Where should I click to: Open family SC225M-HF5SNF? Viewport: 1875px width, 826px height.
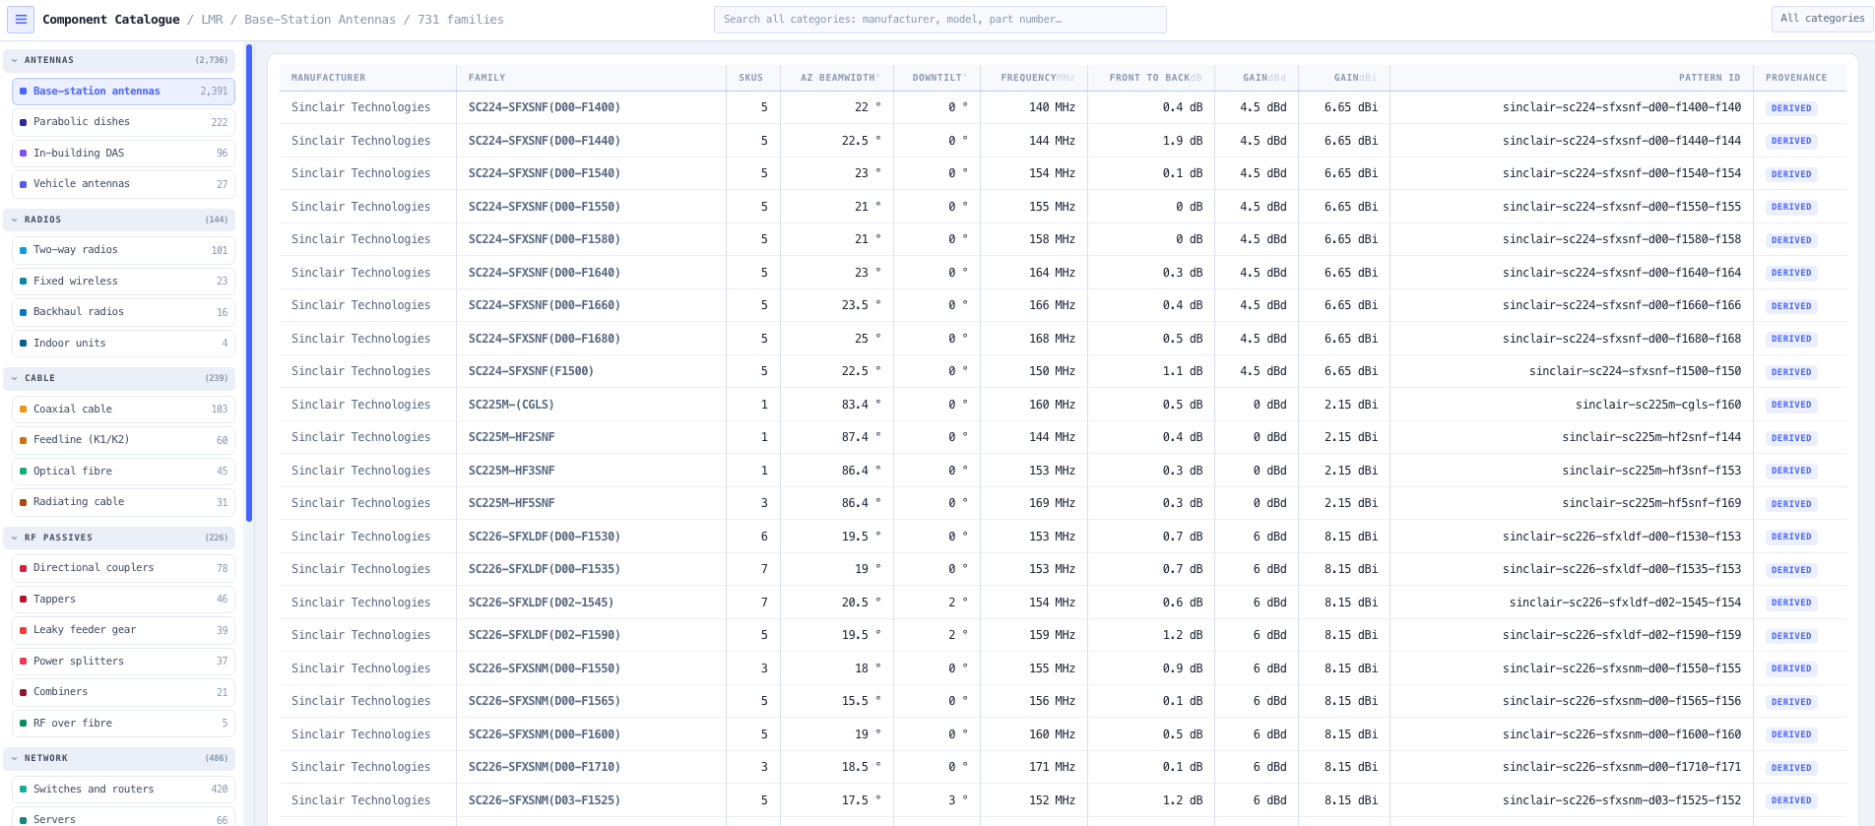click(x=511, y=503)
